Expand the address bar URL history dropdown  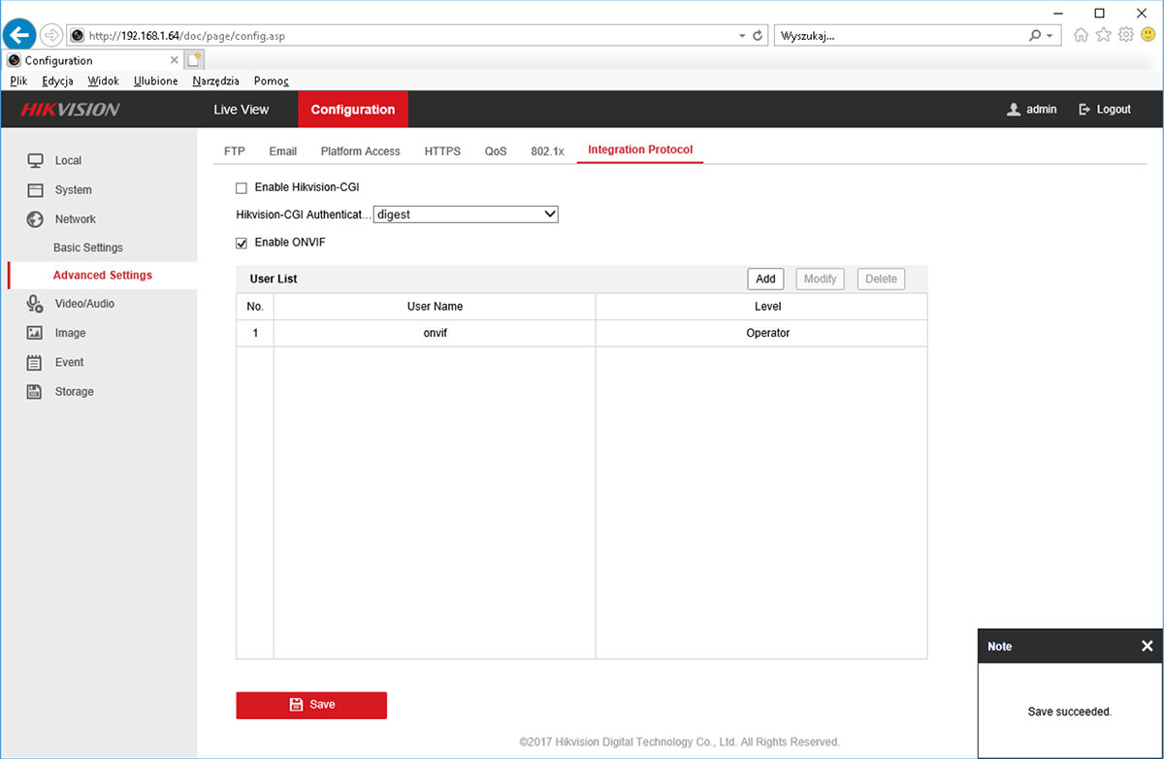click(x=742, y=36)
